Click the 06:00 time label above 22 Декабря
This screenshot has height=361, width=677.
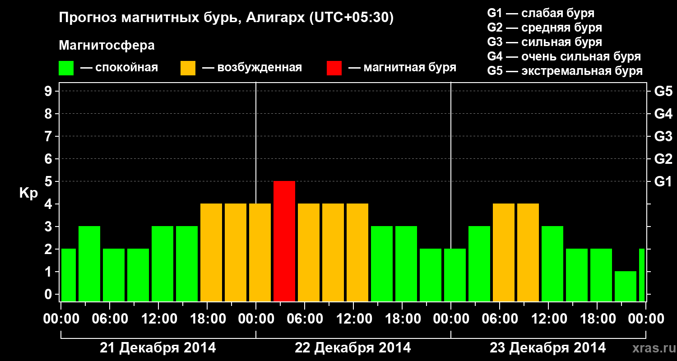(x=304, y=319)
